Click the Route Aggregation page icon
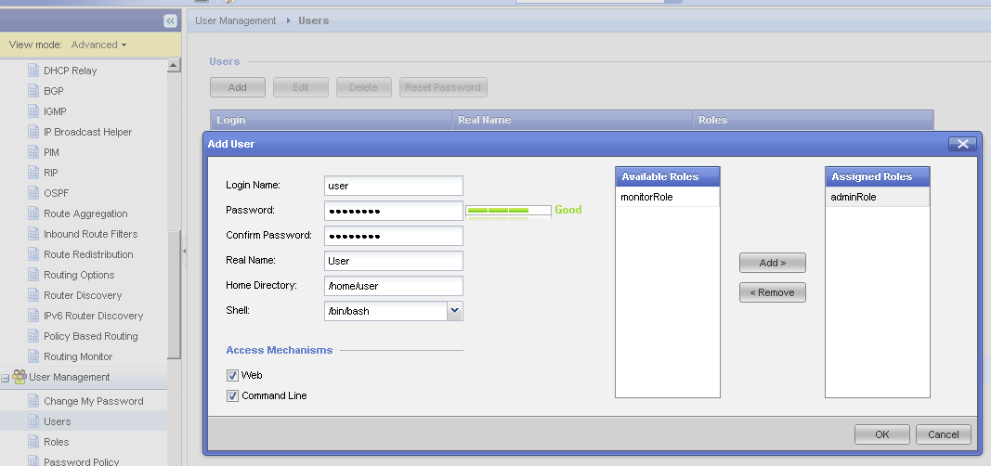The width and height of the screenshot is (991, 466). coord(33,214)
